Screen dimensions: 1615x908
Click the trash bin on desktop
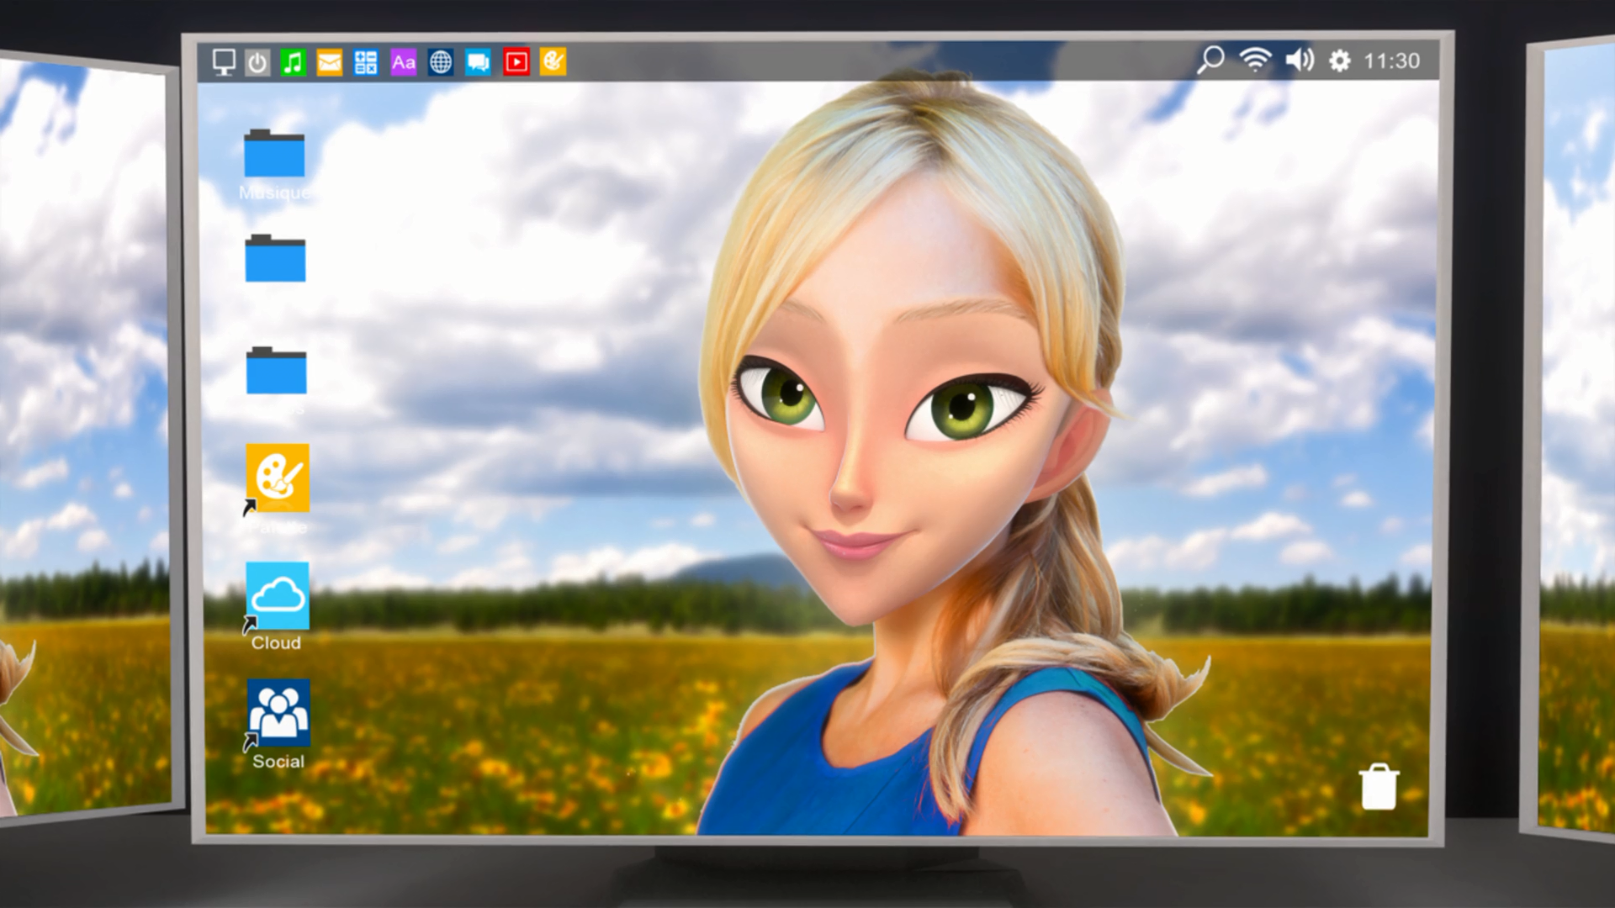(x=1379, y=787)
